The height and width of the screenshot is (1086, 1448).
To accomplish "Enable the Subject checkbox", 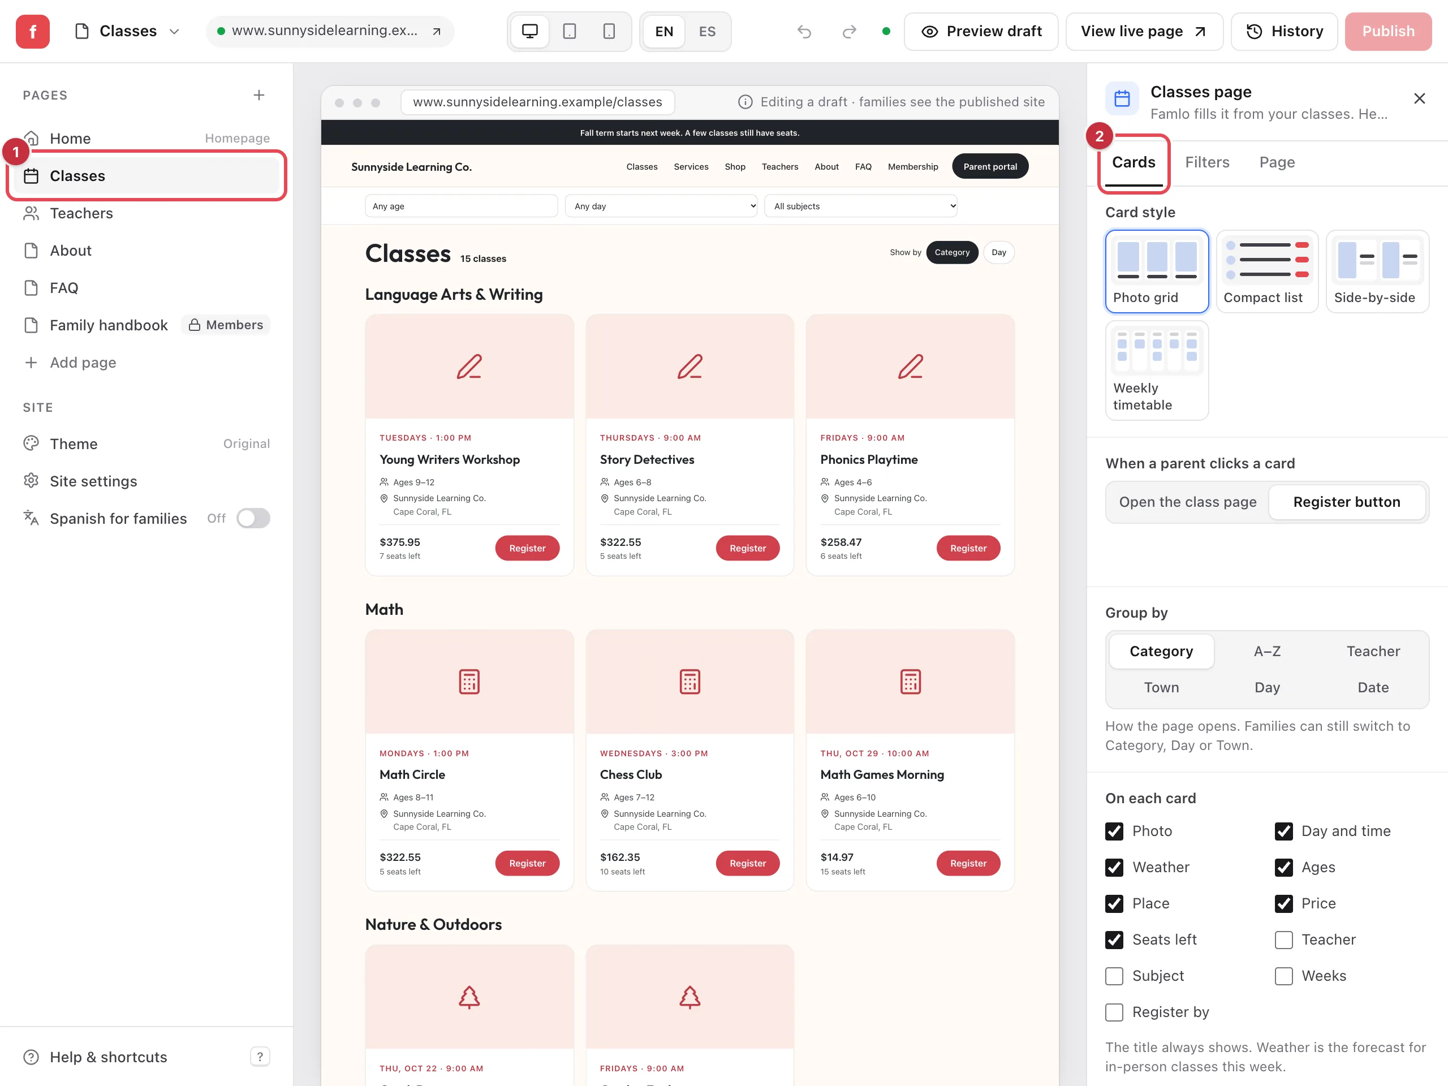I will 1114,976.
